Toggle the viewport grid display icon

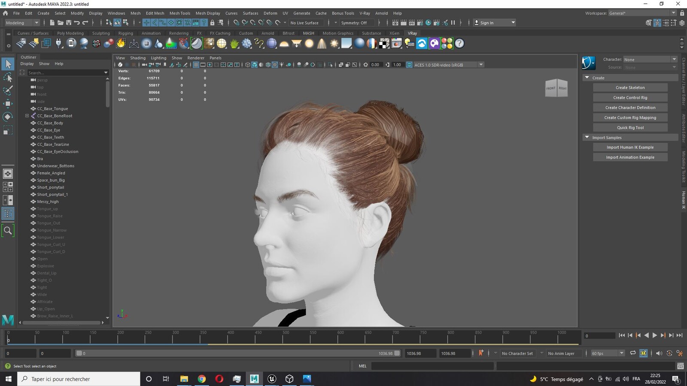196,65
